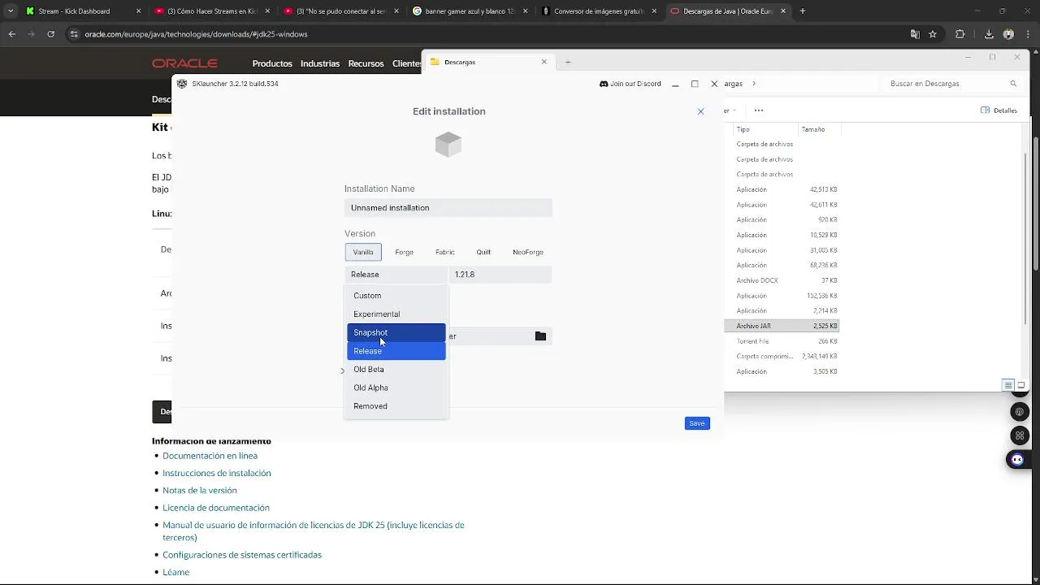Click the SKlauncher logo in title bar
Image resolution: width=1040 pixels, height=585 pixels.
(182, 84)
